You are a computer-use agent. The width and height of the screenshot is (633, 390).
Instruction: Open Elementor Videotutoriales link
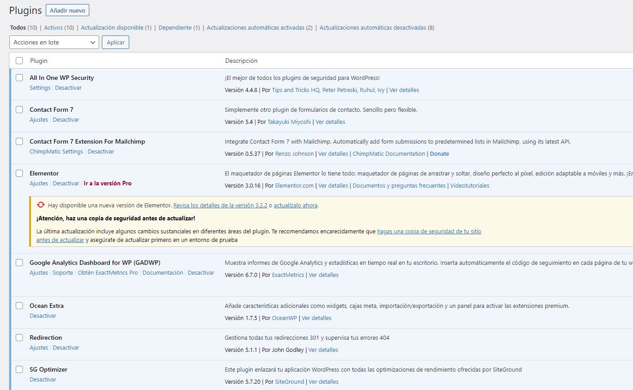click(470, 186)
